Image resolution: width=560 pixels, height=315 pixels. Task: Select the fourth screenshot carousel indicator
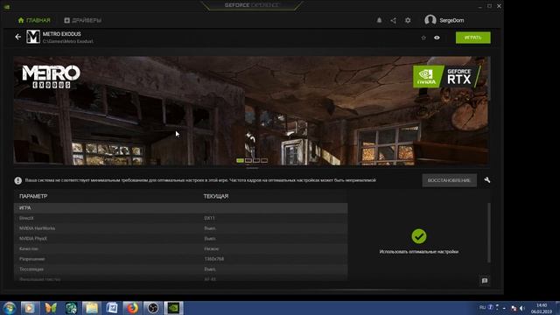pyautogui.click(x=264, y=161)
